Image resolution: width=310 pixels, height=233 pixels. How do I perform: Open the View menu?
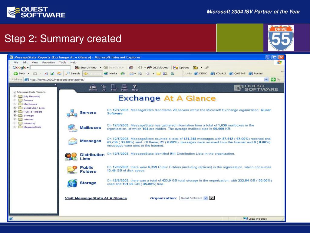(x=35, y=62)
